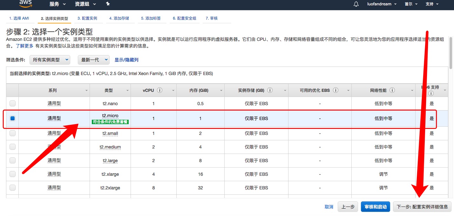Image resolution: width=454 pixels, height=216 pixels.
Task: Show info icon for vCPU column
Action: pyautogui.click(x=160, y=90)
